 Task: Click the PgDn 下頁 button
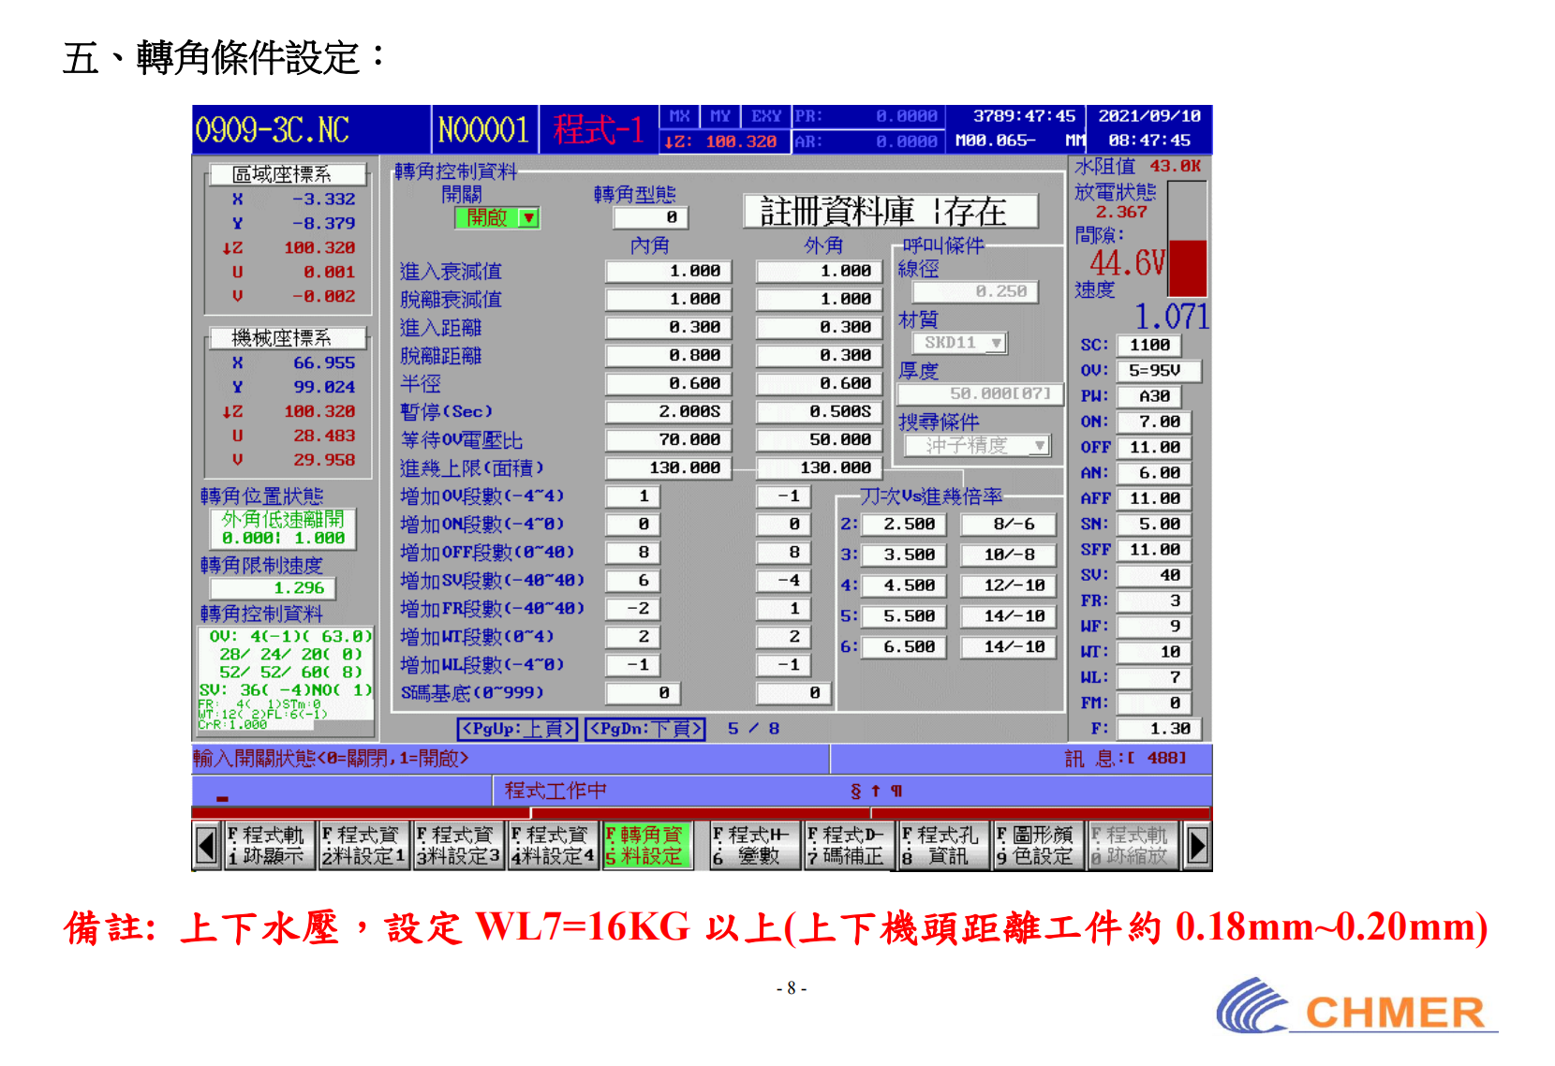click(x=645, y=729)
